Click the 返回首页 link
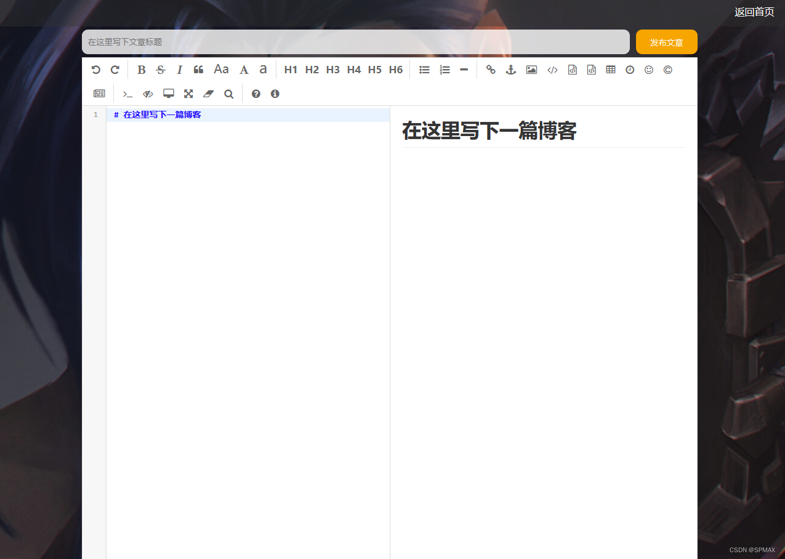 (x=754, y=12)
